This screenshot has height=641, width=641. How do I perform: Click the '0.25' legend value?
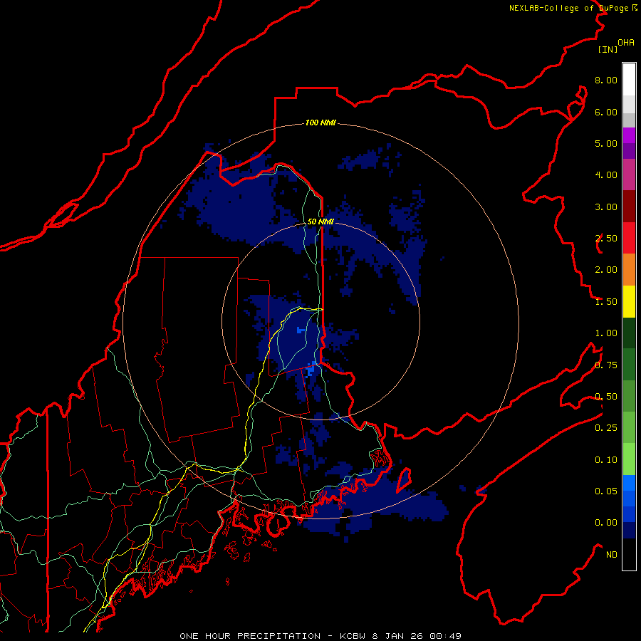606,428
